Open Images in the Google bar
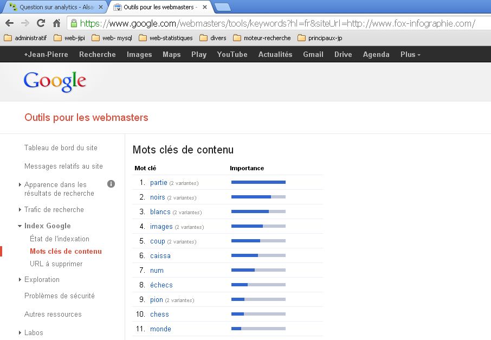The image size is (491, 340). coord(139,54)
